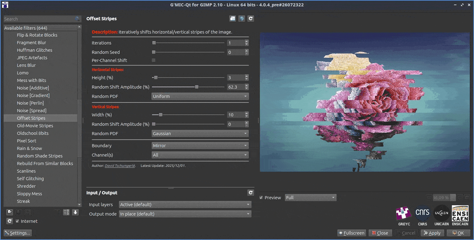Expand the Output mode combo box
The image size is (474, 240).
pos(185,214)
